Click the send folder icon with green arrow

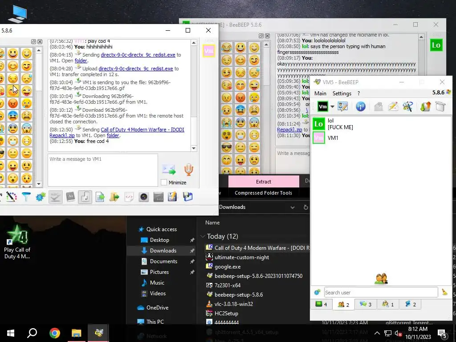coord(114,197)
